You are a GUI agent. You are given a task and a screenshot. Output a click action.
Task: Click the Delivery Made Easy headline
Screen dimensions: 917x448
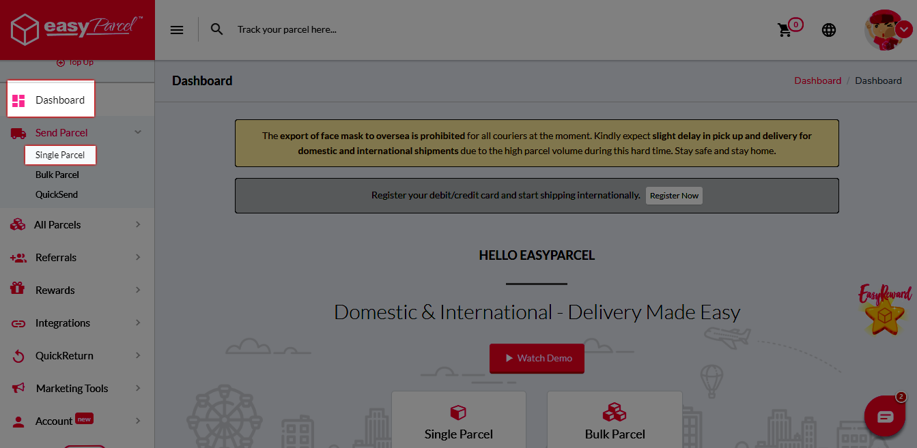click(x=537, y=312)
